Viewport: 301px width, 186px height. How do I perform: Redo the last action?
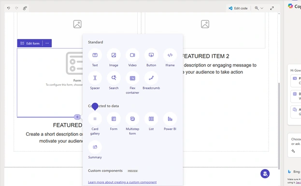coord(17,8)
